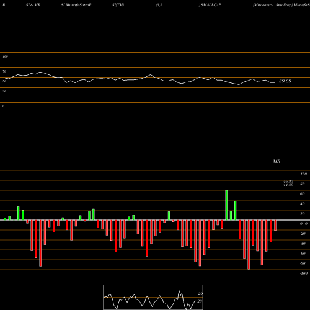The height and width of the screenshot is (310, 310).
Task: Click the MR axis label -100
Action: [304, 273]
